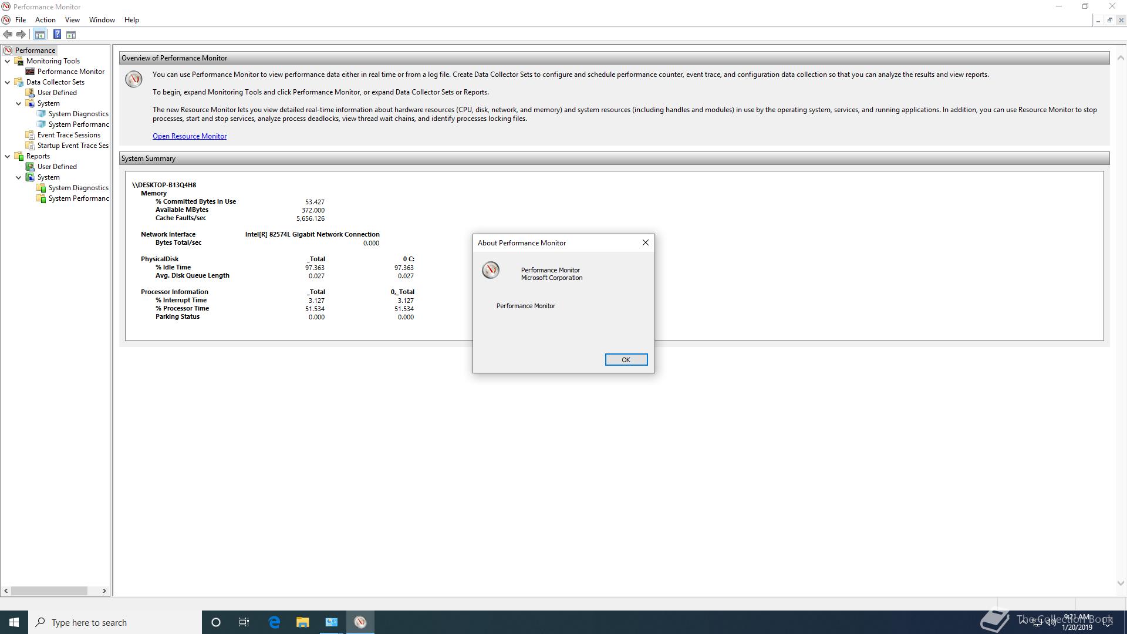This screenshot has width=1127, height=634.
Task: Click the Cache Faults/sec value 5,656.126
Action: [x=311, y=218]
